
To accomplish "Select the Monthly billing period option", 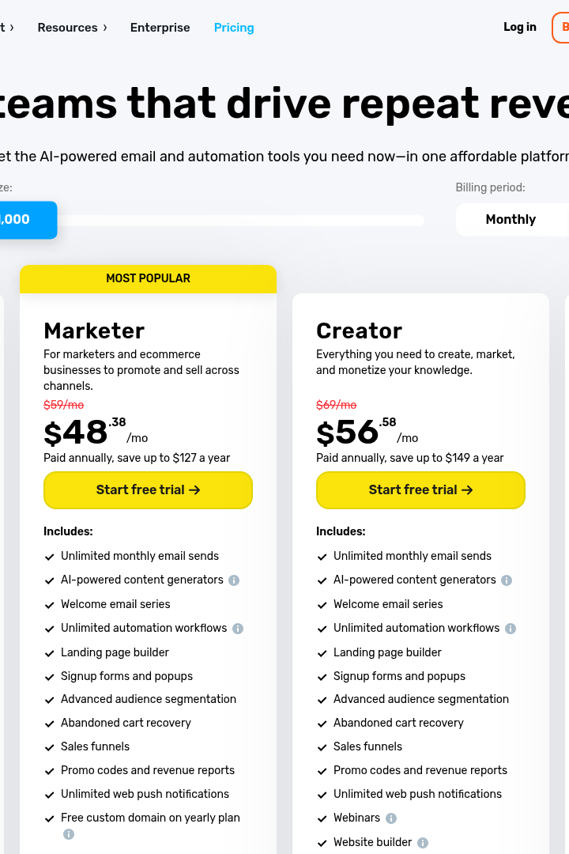I will coord(512,220).
